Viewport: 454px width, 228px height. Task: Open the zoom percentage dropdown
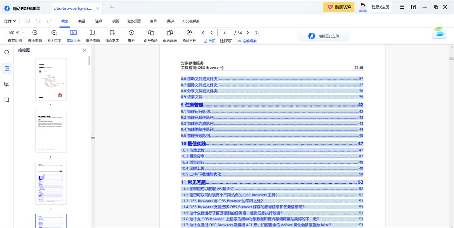point(15,33)
